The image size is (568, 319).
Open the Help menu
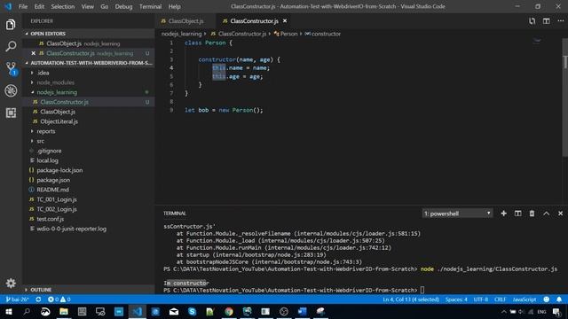click(174, 6)
